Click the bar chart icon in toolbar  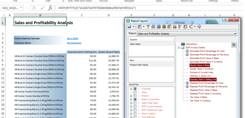click(175, 27)
